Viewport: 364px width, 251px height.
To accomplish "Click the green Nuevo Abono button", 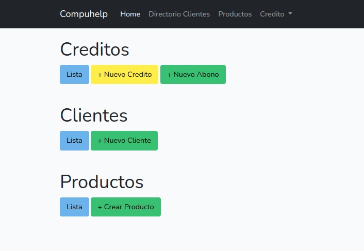I will coord(193,74).
